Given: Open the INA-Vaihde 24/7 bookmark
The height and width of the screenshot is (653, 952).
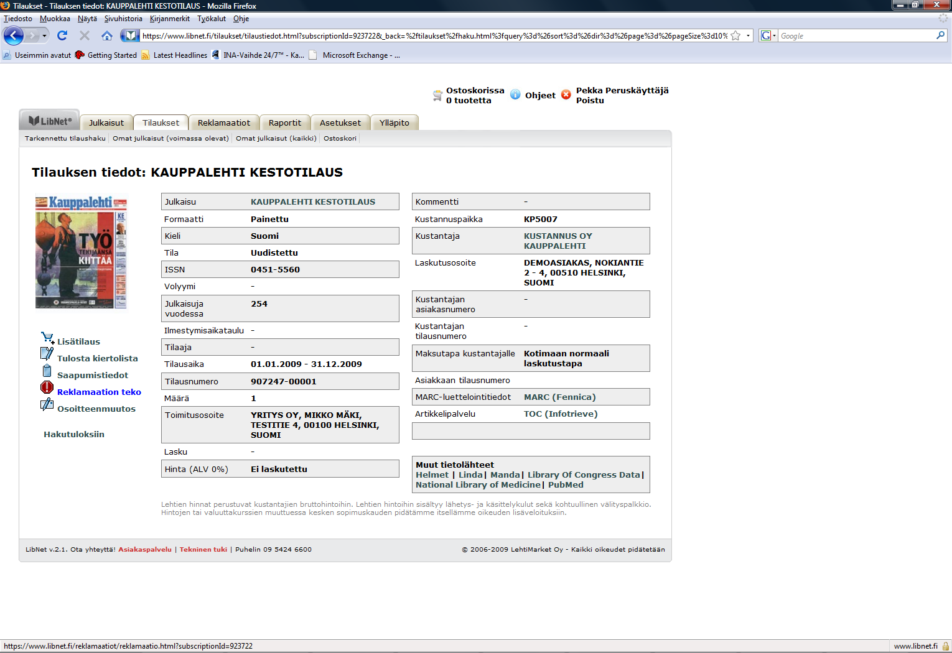Looking at the screenshot, I should point(258,55).
